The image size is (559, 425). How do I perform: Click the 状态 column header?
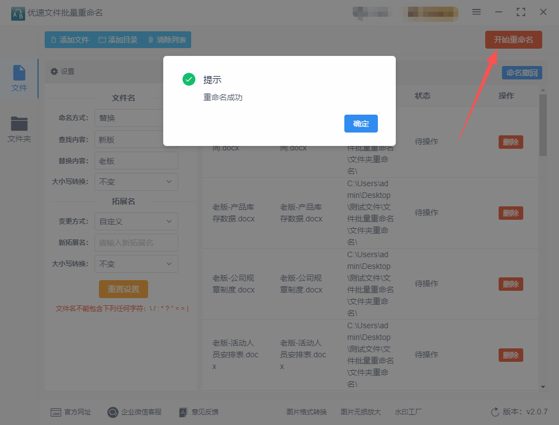423,96
